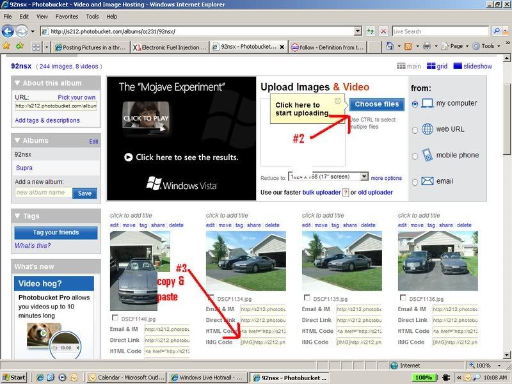The image size is (512, 384).
Task: Select 'mobile phone' upload source
Action: coord(415,156)
